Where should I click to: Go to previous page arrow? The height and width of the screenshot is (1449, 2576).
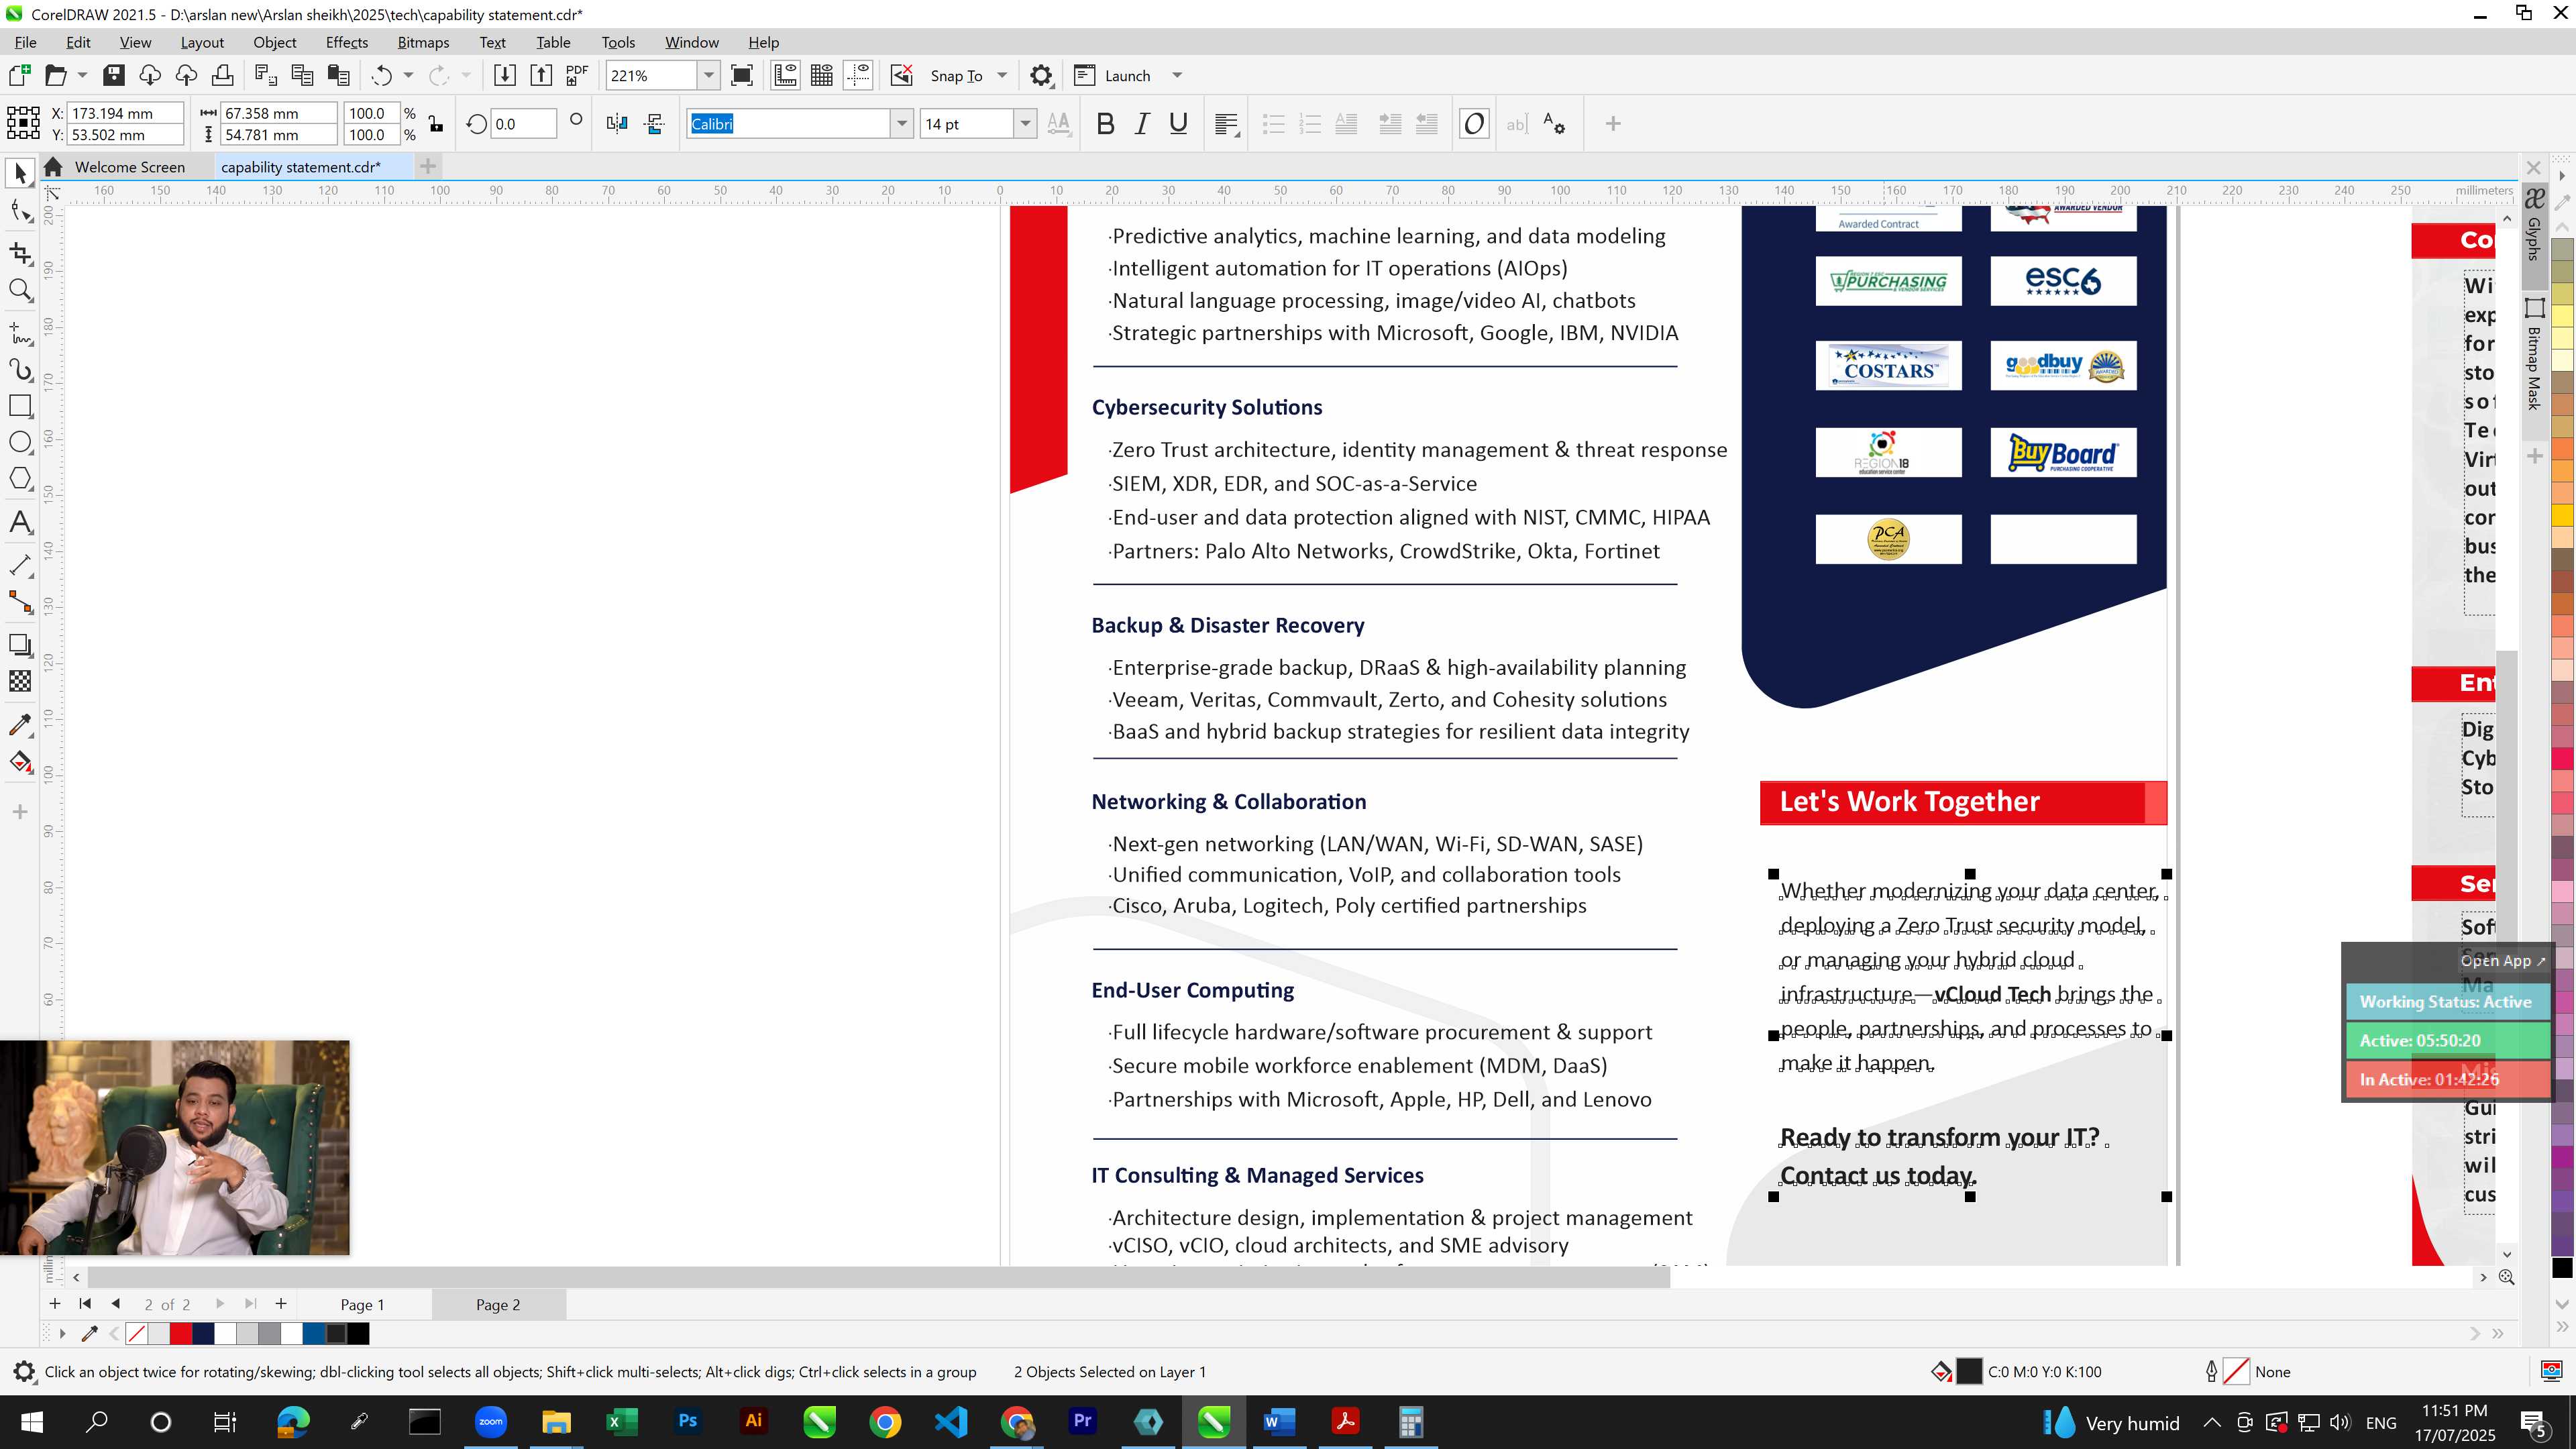pos(116,1303)
